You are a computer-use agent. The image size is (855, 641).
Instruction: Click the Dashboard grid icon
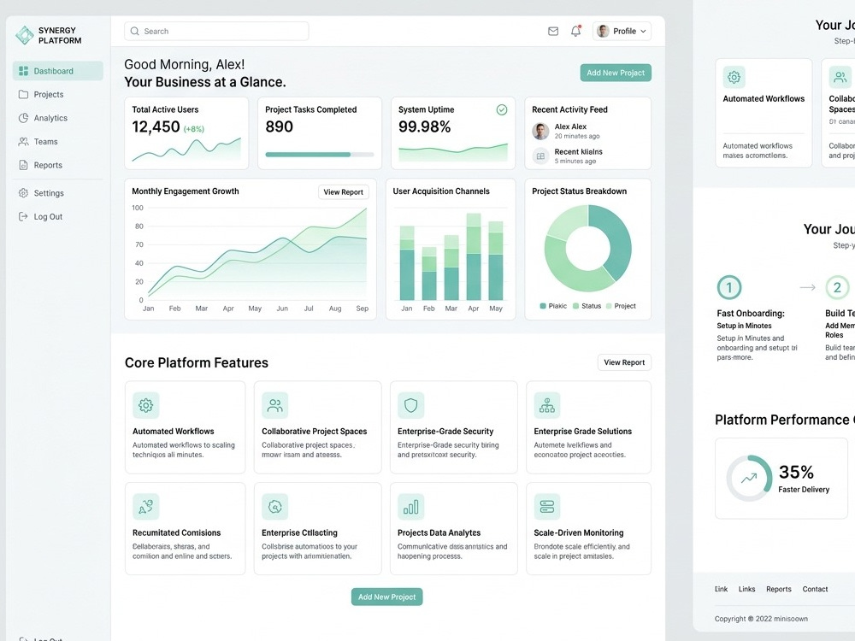[23, 71]
